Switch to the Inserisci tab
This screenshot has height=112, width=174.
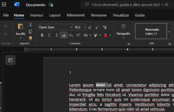coord(37,15)
